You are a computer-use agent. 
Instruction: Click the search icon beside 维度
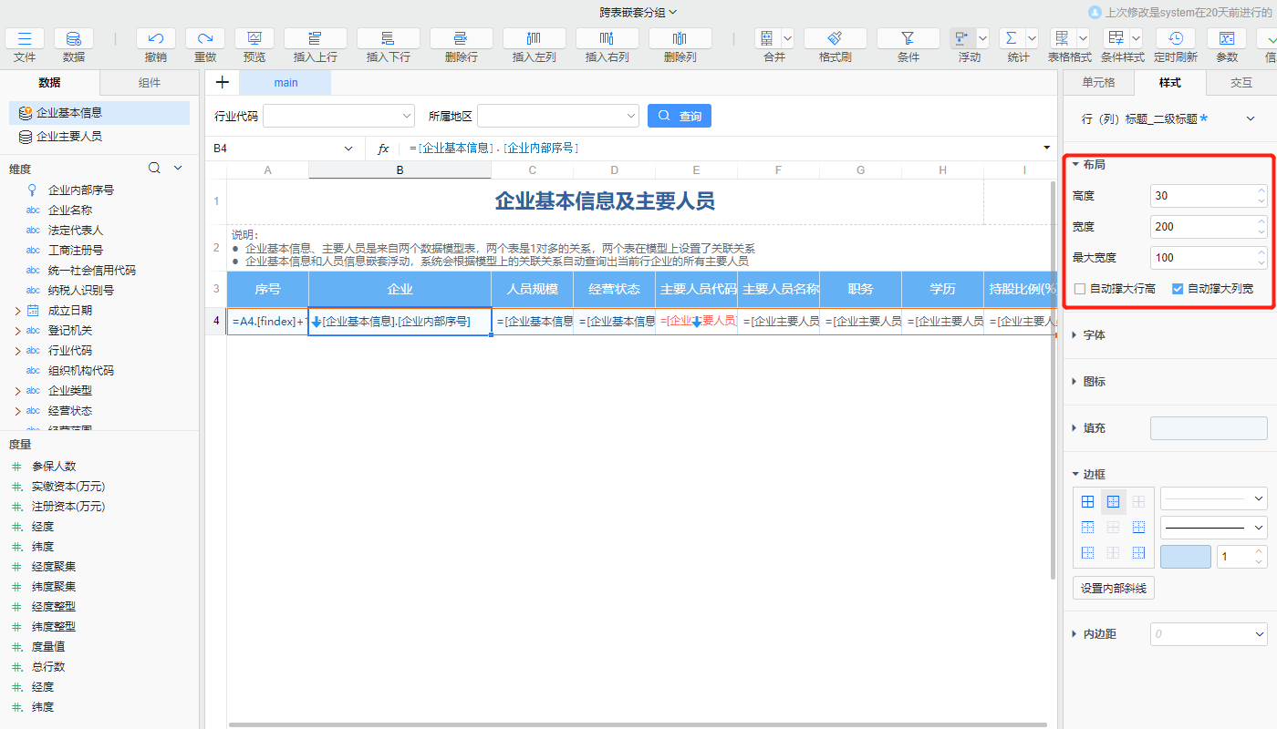[155, 168]
